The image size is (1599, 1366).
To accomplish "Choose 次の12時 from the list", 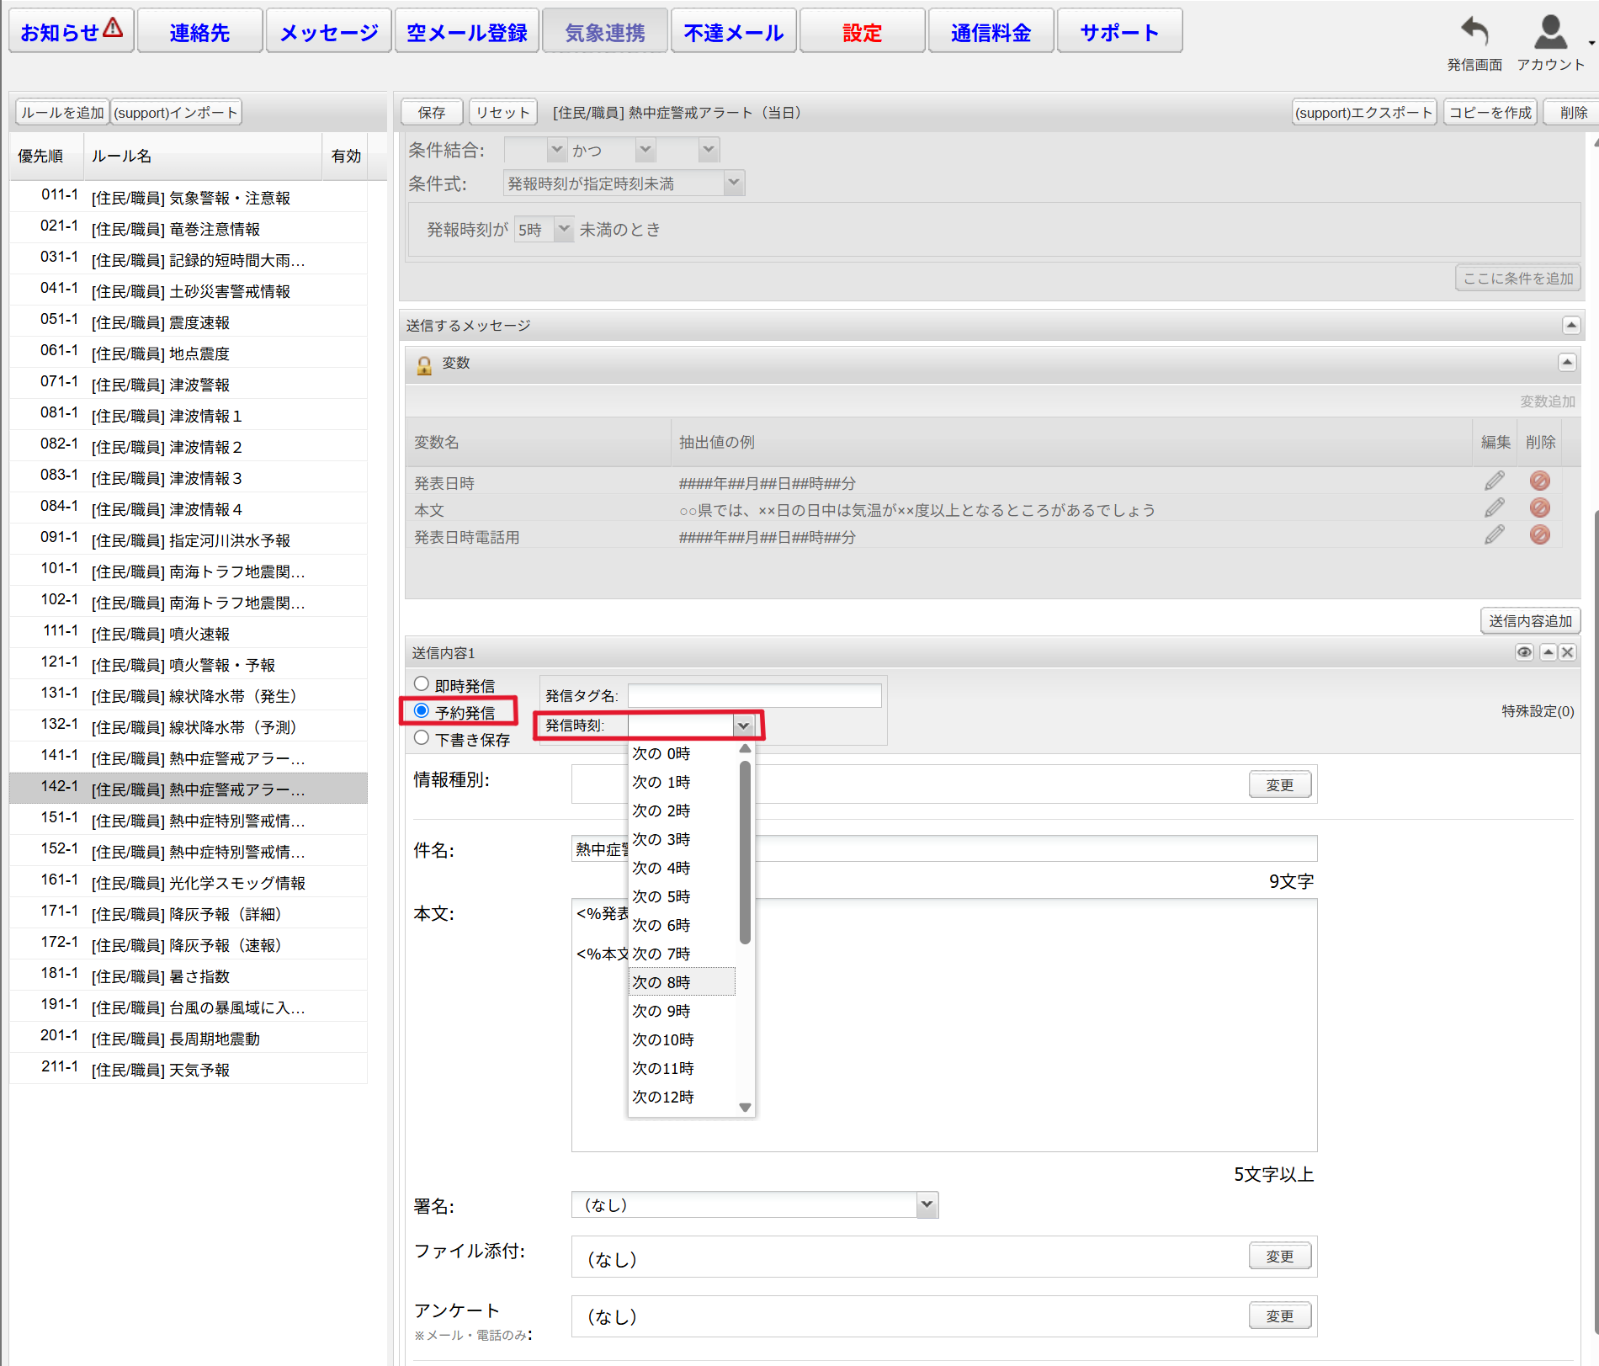I will (683, 1097).
